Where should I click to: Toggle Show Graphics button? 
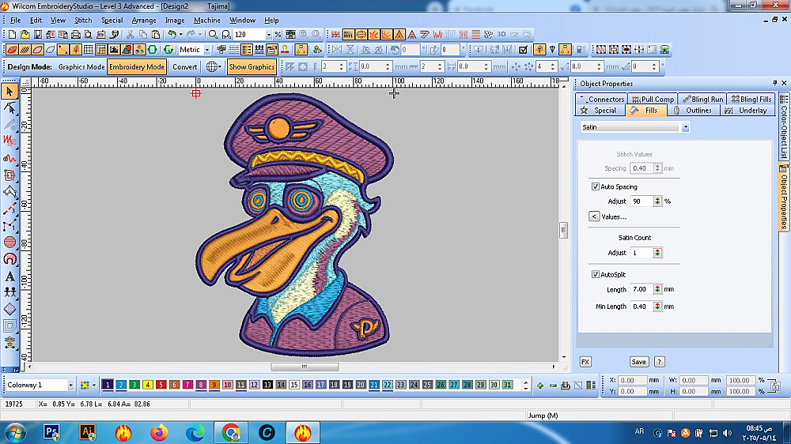252,67
